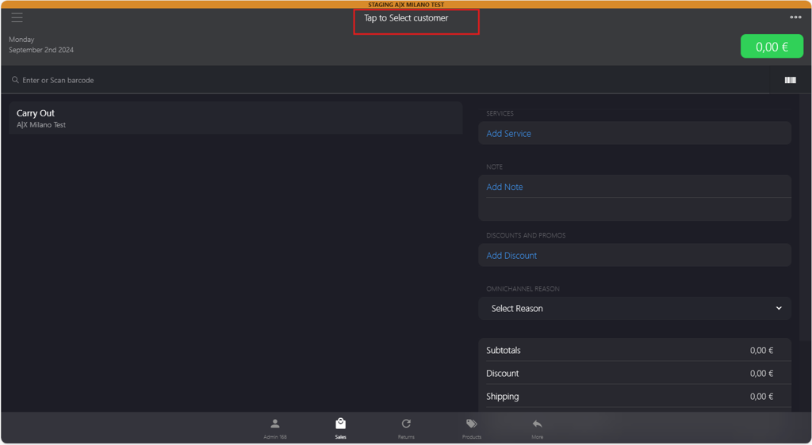This screenshot has width=812, height=445.
Task: Open the hamburger menu
Action: 17,17
